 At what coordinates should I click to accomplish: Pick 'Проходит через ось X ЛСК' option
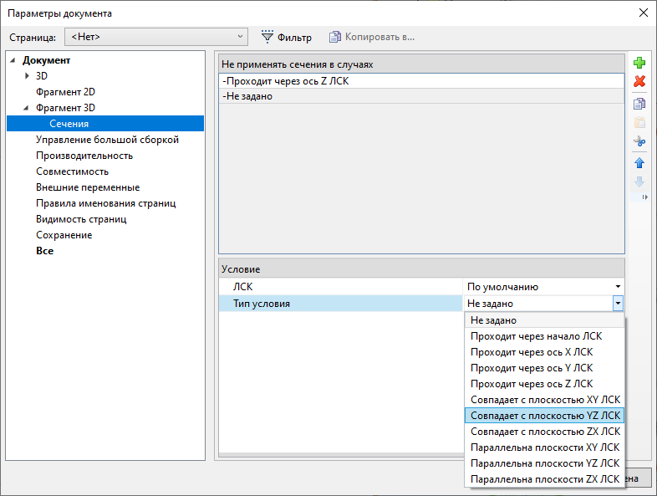[532, 352]
